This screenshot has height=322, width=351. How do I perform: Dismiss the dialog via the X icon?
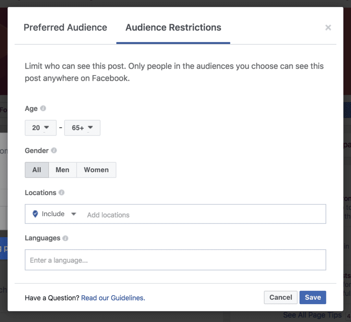click(x=328, y=27)
